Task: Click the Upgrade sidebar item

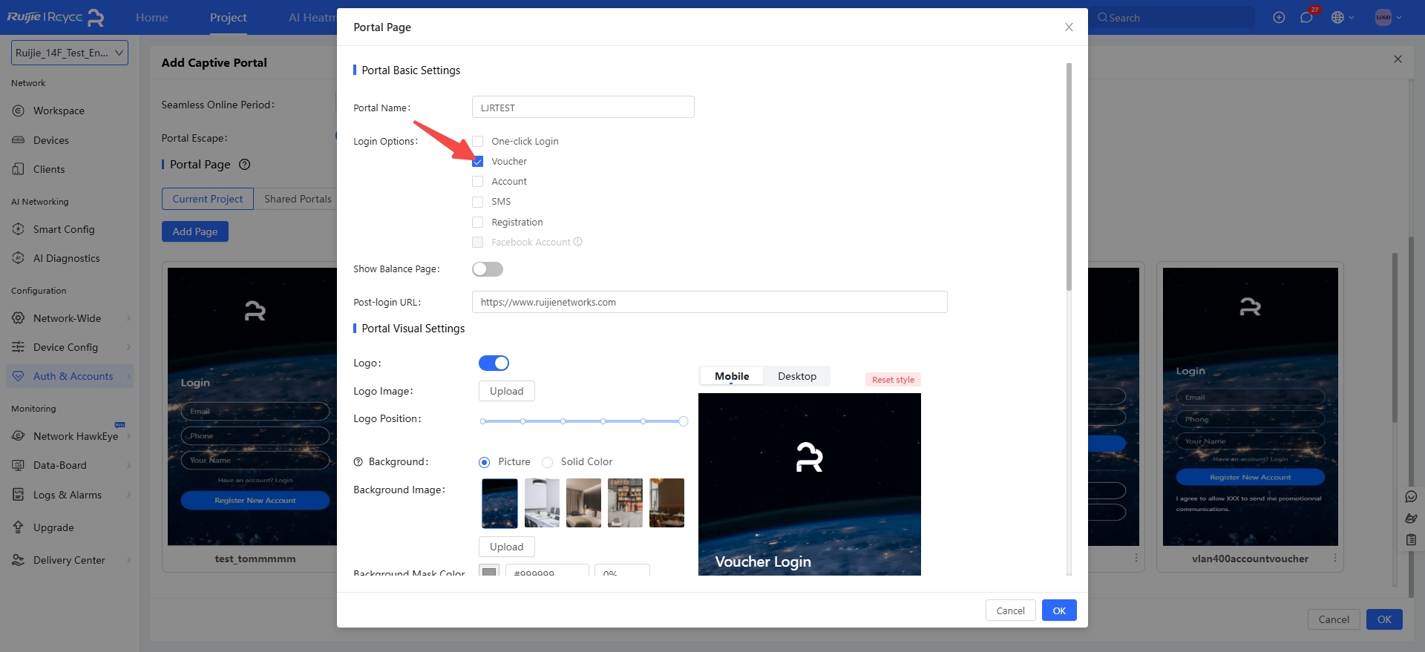Action: pyautogui.click(x=53, y=527)
